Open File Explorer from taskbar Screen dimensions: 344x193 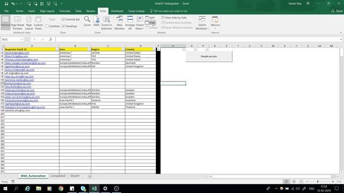(x=39, y=188)
